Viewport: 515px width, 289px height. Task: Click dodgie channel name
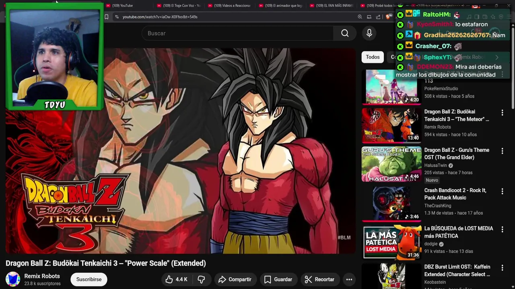[x=431, y=244]
